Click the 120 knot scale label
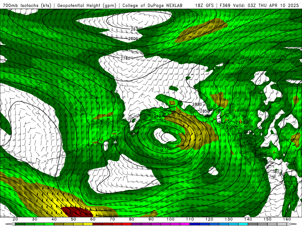 coord(209,219)
